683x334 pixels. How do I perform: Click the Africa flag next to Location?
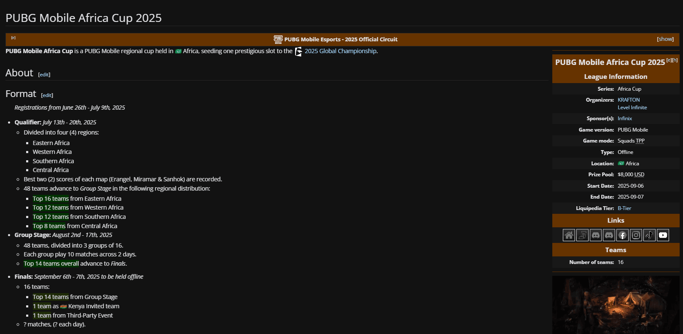coord(621,164)
